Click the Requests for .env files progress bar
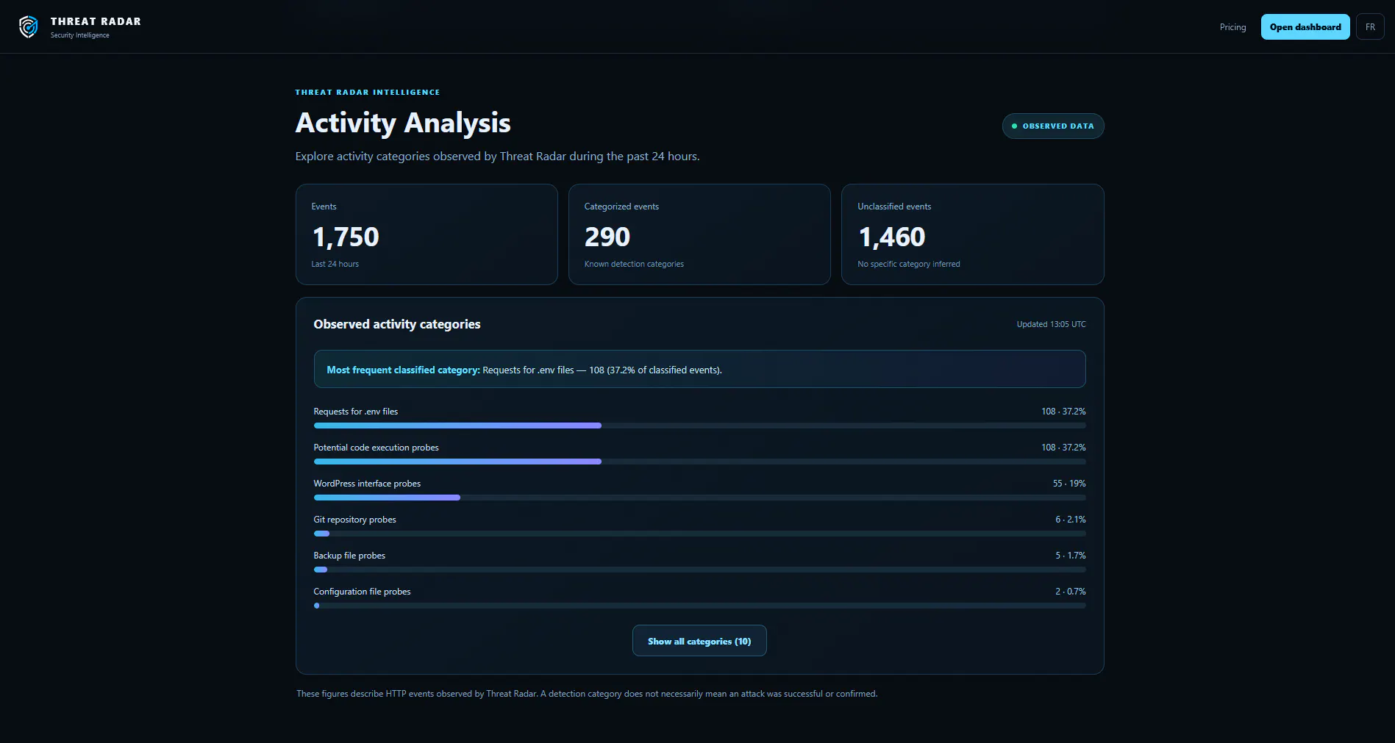 [x=699, y=426]
